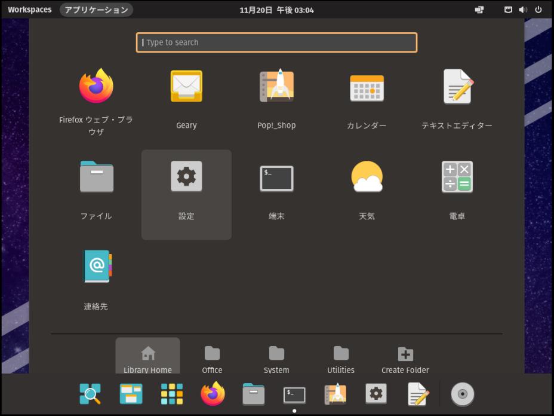Open Files from the dock
This screenshot has width=554, height=416.
tap(253, 394)
